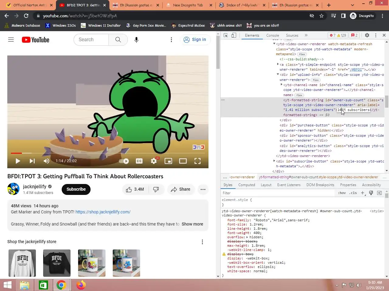
Task: Expand description with Show more
Action: pyautogui.click(x=192, y=224)
